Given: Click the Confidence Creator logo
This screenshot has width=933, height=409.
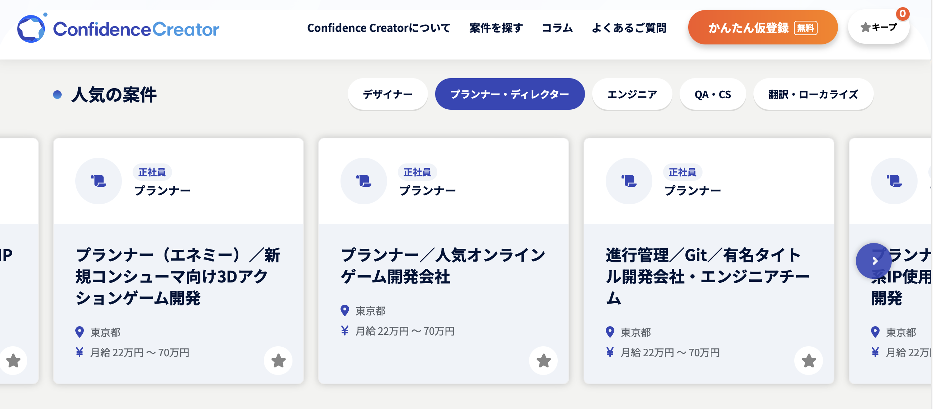Looking at the screenshot, I should pos(118,29).
